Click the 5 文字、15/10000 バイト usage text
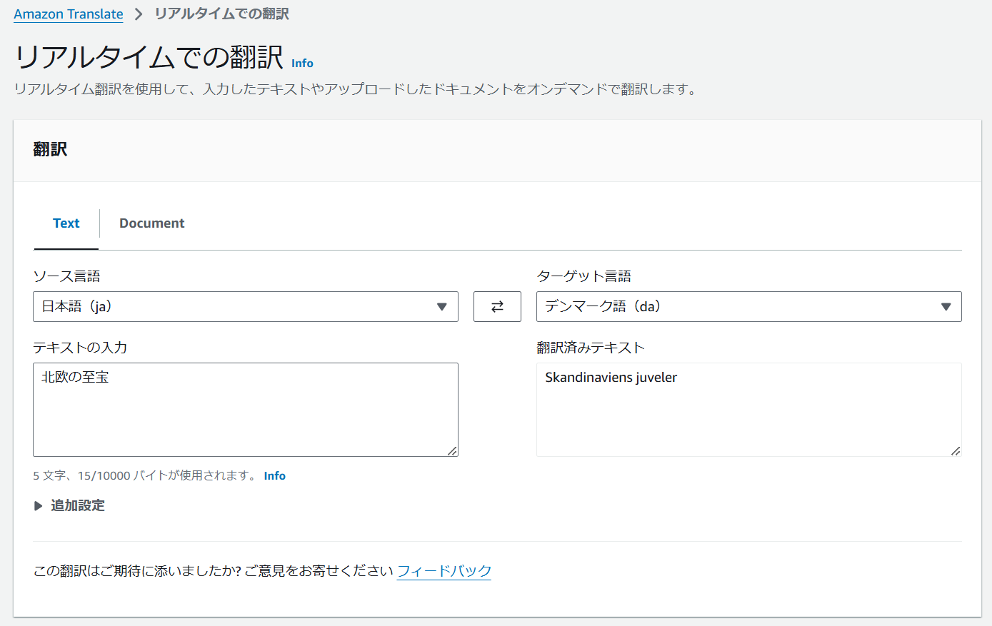 (144, 475)
